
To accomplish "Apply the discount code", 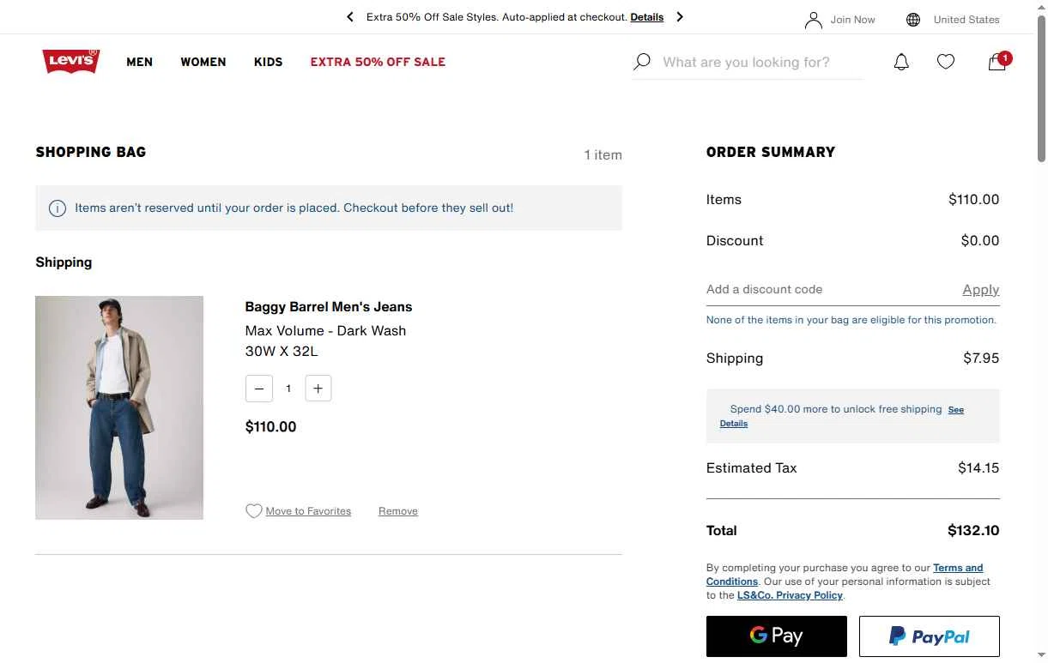I will pos(980,290).
